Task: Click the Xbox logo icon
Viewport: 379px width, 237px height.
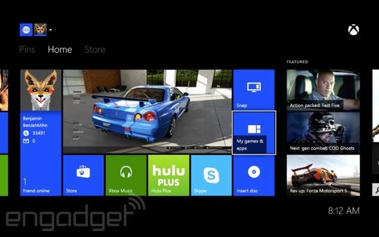Action: pos(353,30)
